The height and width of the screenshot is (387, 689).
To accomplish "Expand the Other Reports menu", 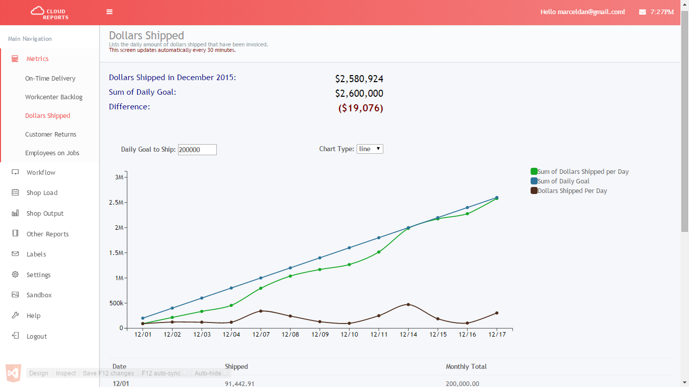I will [47, 234].
